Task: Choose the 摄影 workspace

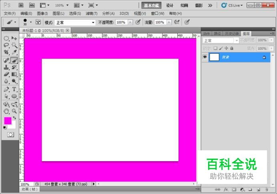Action: (199, 6)
